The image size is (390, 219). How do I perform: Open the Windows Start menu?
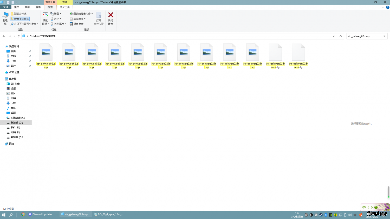4,215
